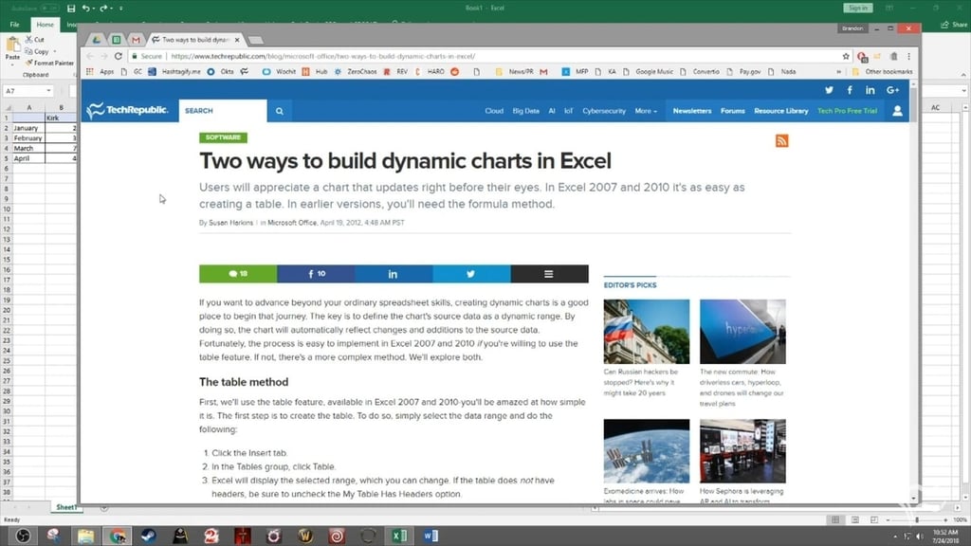Expand hidden bookmarks chevron

point(839,72)
